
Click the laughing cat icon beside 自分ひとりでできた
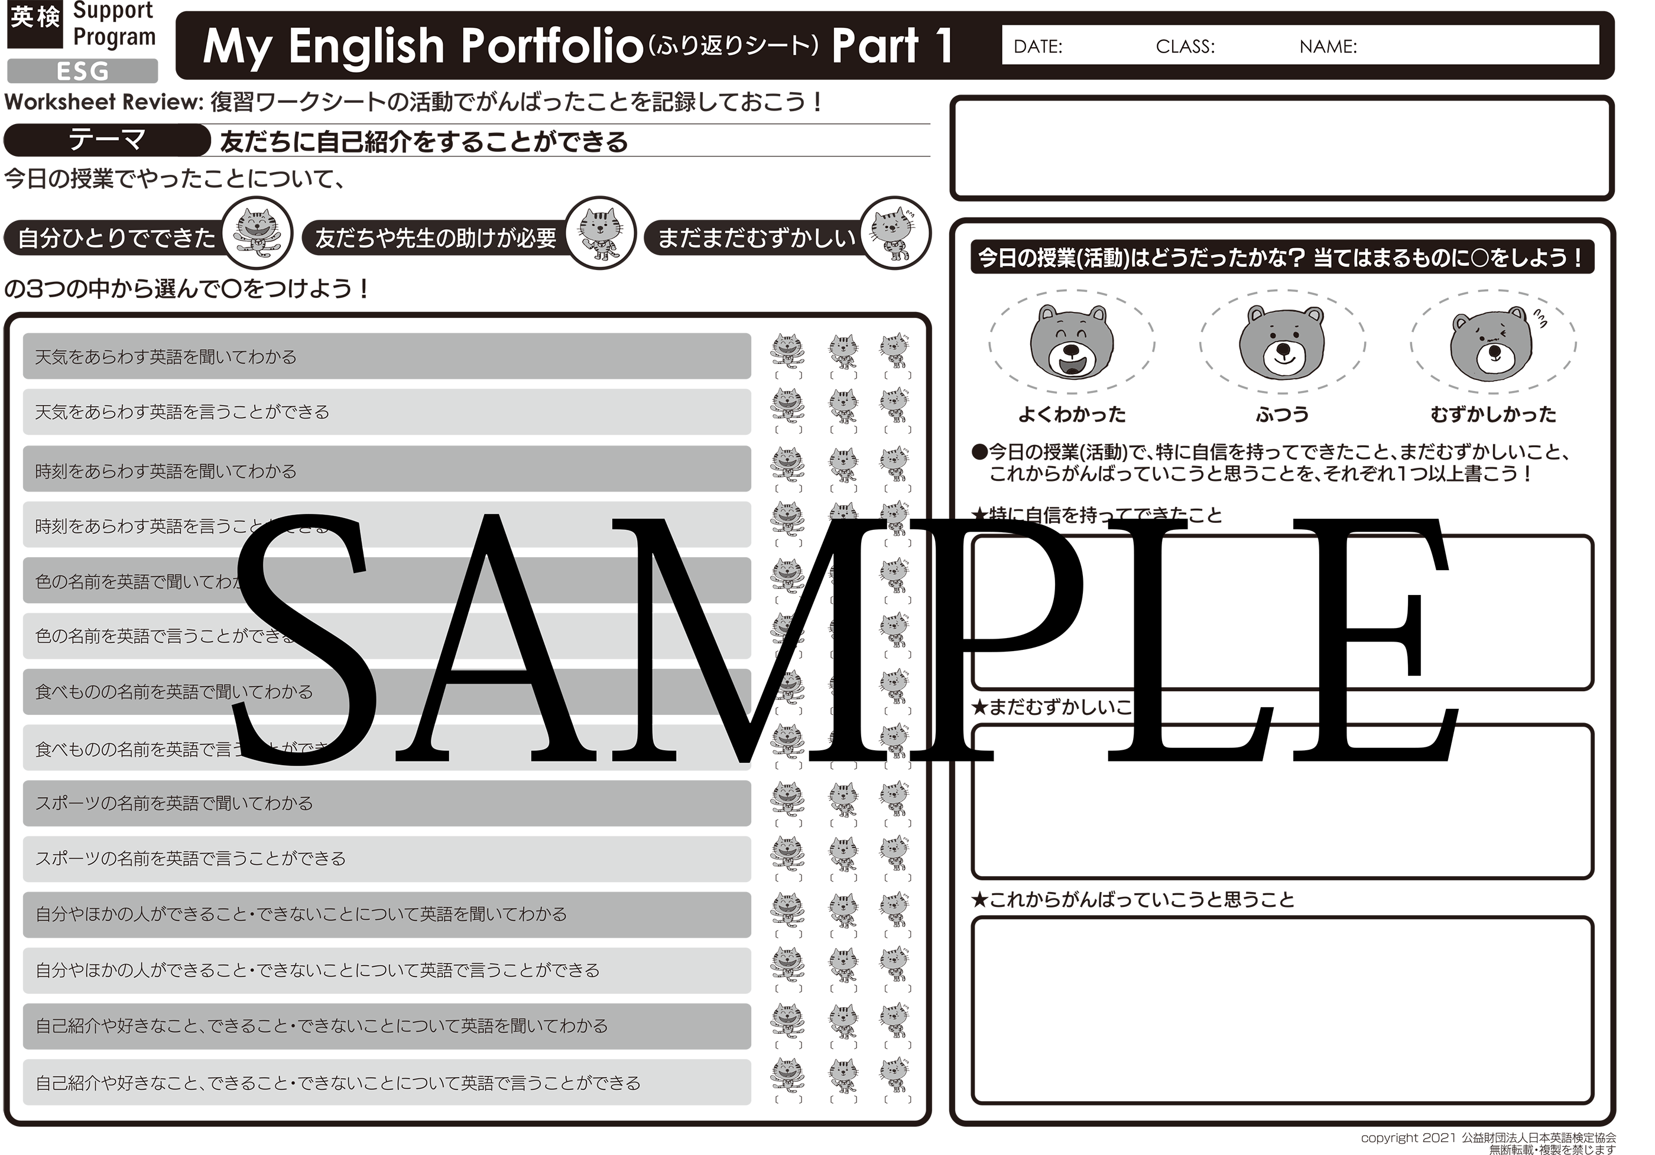click(x=256, y=233)
